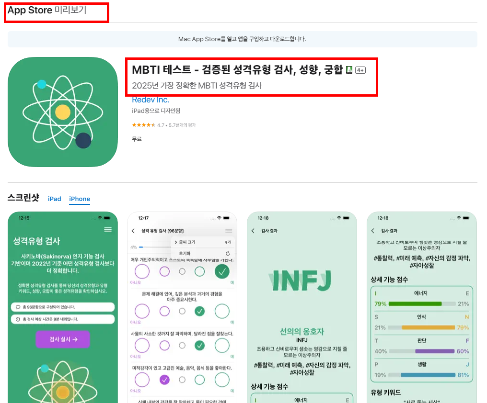Click the orange 인식 79% score bar
This screenshot has height=403, width=487.
point(428,327)
